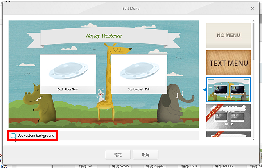Screen dimensions: 262x168
Task: Cancel with the 取消 button
Action: (145, 154)
